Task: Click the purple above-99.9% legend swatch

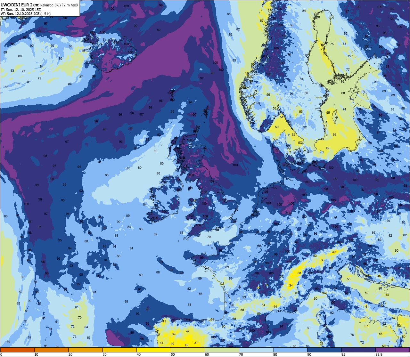Action: click(392, 350)
